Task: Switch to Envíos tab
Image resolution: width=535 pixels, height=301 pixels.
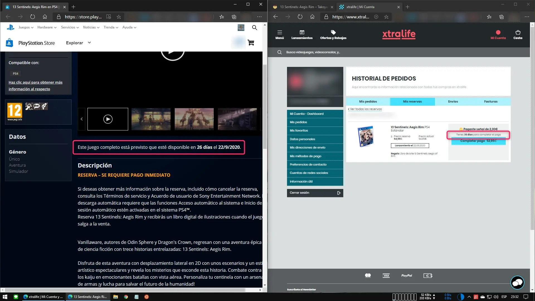Action: click(x=453, y=101)
